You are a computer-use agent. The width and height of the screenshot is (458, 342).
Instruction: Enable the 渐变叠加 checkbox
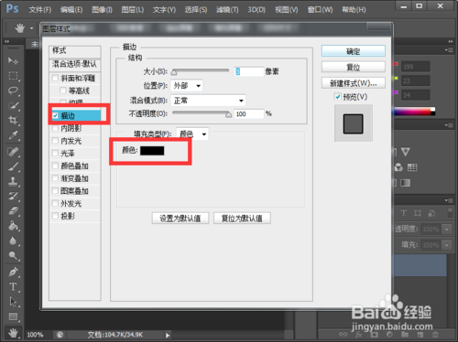click(x=55, y=178)
